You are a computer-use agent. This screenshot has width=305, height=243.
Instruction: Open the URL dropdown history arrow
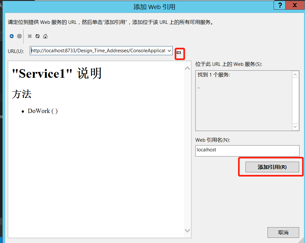pos(169,51)
